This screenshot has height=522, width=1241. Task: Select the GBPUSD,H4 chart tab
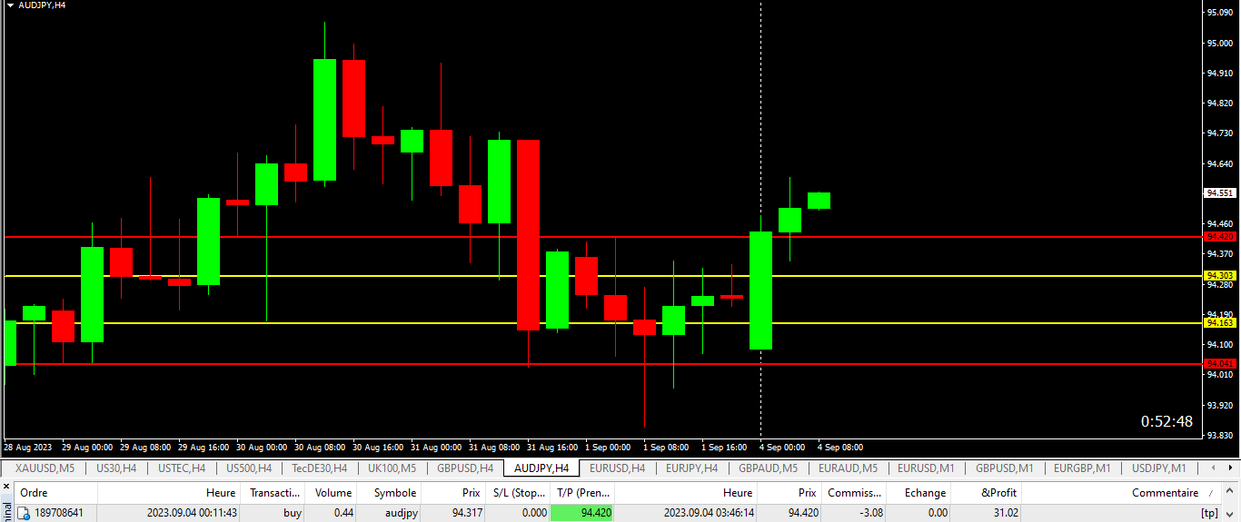tap(465, 468)
